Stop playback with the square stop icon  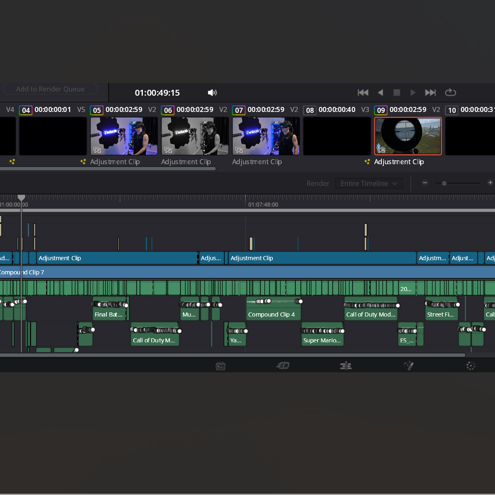396,92
